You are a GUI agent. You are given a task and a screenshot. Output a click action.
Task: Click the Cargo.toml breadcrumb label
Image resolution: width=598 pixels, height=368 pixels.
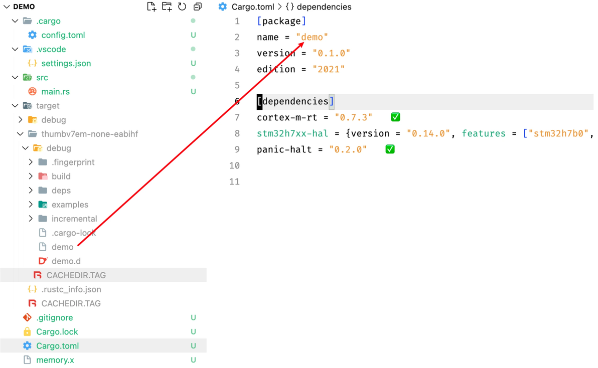click(x=253, y=7)
